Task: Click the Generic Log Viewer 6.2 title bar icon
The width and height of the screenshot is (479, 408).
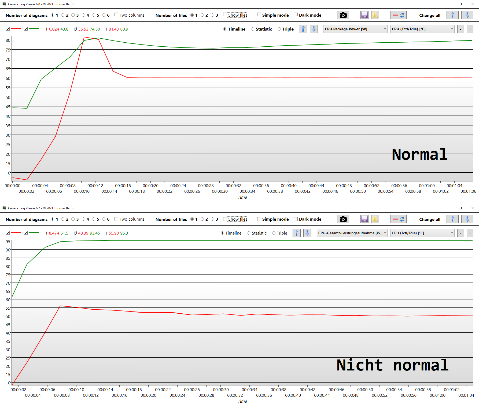Action: pyautogui.click(x=4, y=208)
